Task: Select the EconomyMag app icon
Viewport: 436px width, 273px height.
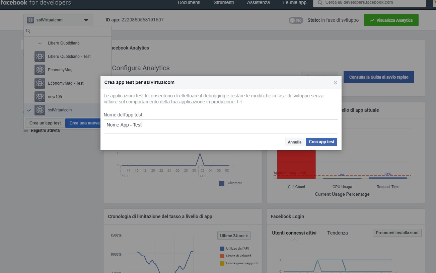Action: click(x=40, y=70)
